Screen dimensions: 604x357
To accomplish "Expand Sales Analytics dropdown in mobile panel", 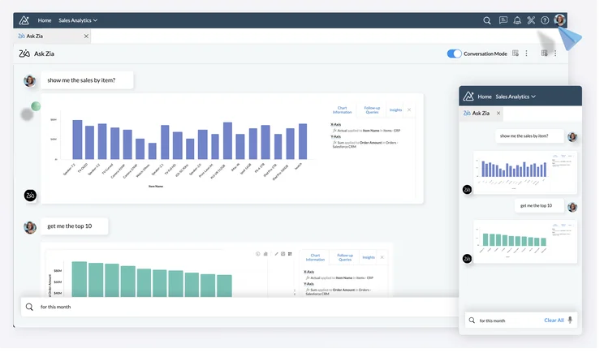I will [516, 97].
